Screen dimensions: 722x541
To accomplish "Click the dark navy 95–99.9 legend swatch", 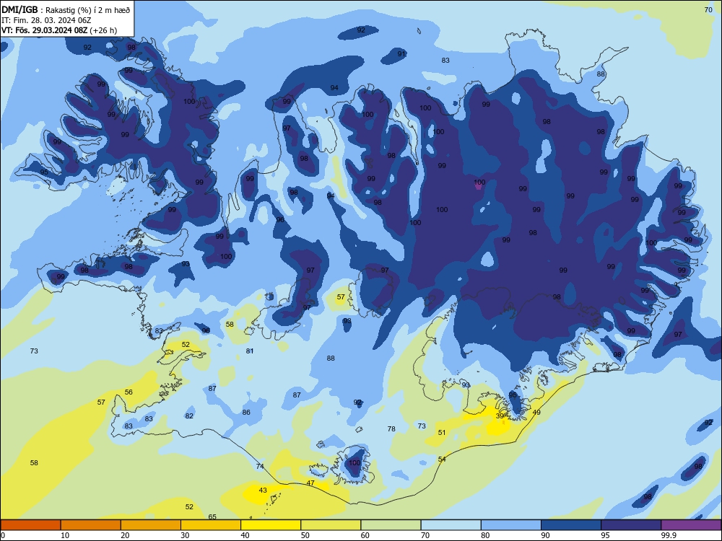I will pos(631,525).
